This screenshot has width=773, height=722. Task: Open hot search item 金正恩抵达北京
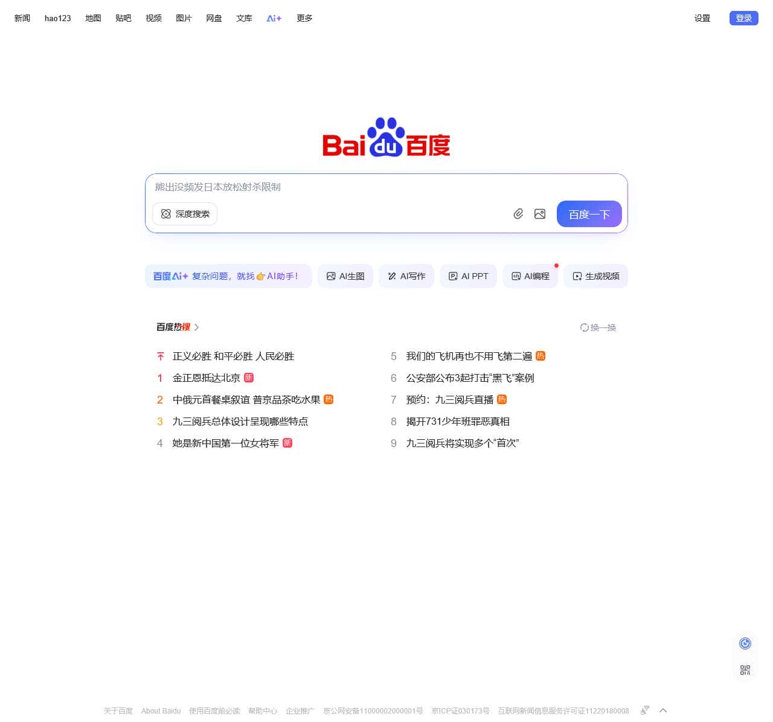click(206, 378)
